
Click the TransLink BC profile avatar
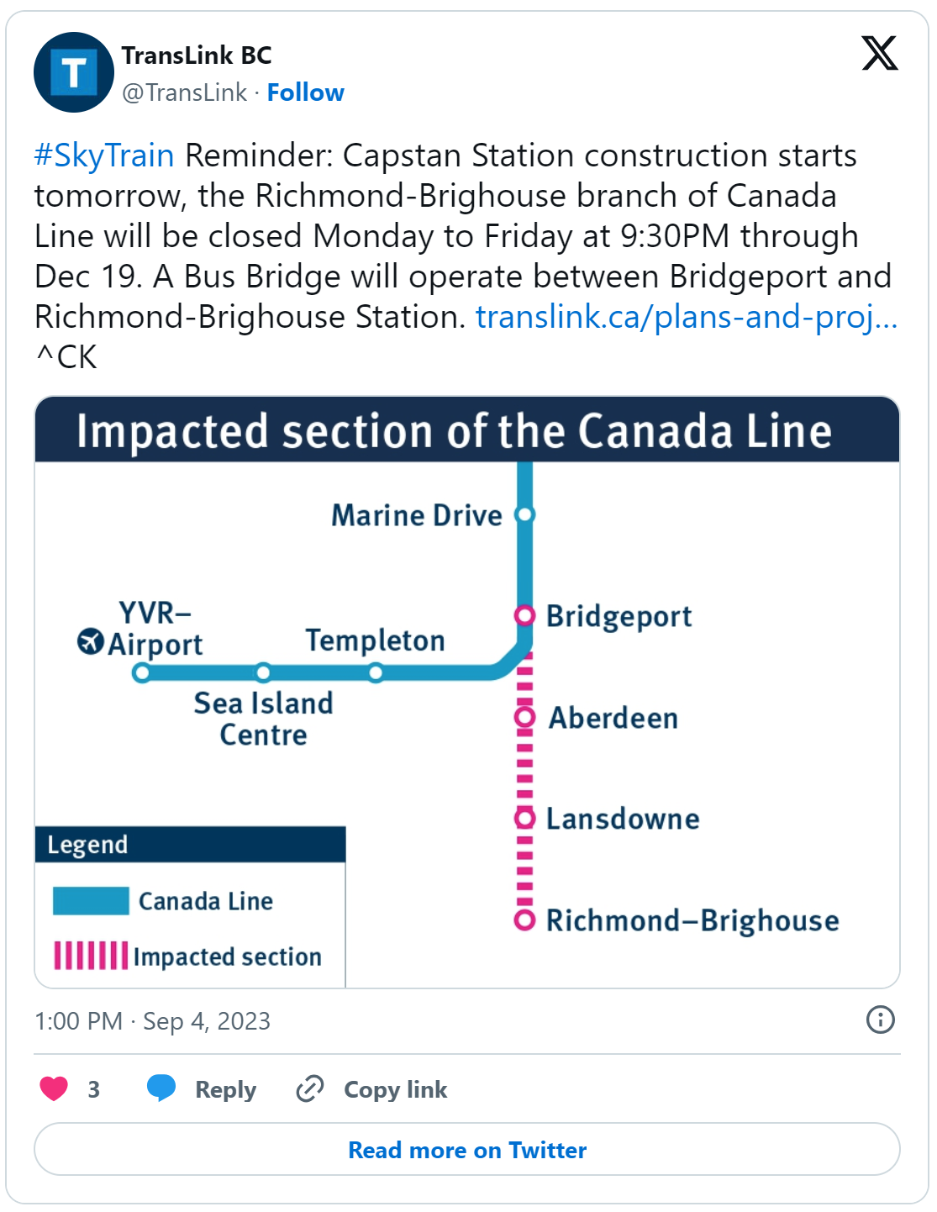(74, 72)
